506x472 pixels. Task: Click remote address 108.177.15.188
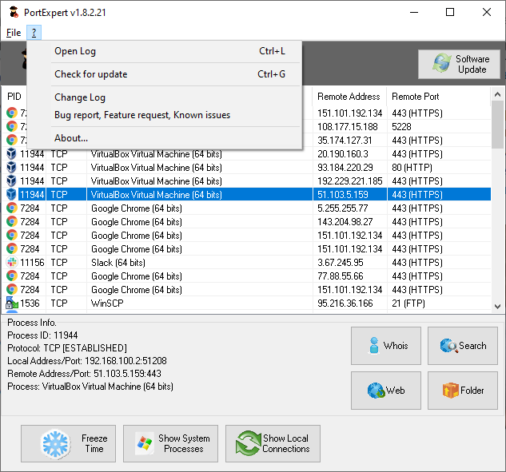tap(347, 127)
